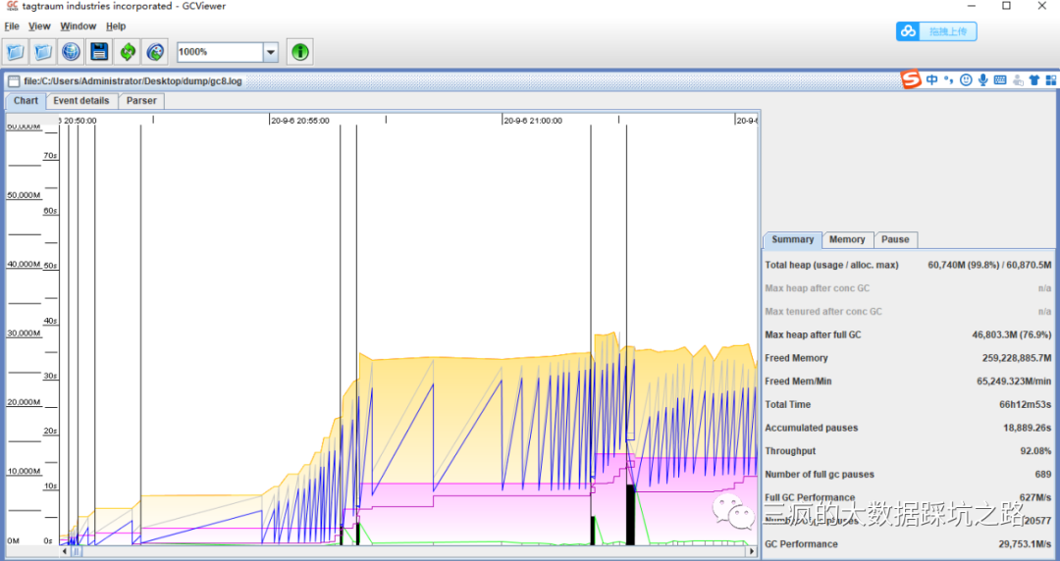This screenshot has width=1060, height=561.
Task: Click the chart scrollbar left arrow
Action: [65, 551]
